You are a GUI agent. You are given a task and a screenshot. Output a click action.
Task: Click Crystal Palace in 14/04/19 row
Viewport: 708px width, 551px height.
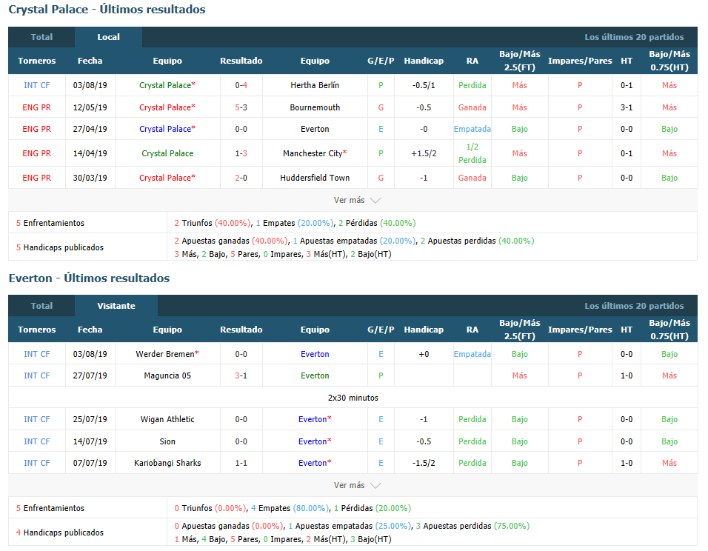pos(167,153)
